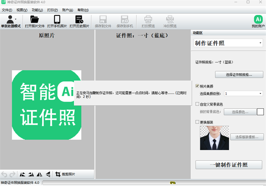Click the 裁剪照片 crop tool
Viewport: 266px width, 186px height.
click(66, 174)
